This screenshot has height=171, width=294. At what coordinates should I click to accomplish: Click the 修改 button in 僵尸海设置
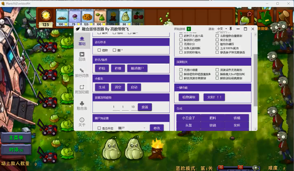coord(157,128)
